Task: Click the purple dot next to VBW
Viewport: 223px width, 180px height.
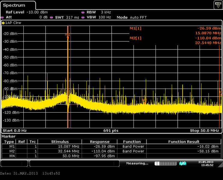Action: [83, 17]
